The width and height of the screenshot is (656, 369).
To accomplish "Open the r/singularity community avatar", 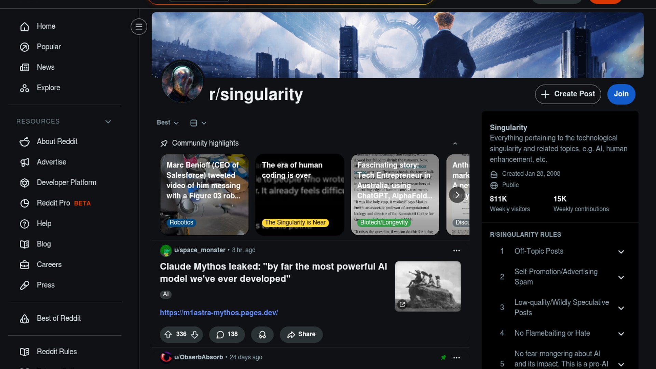I will tap(182, 82).
